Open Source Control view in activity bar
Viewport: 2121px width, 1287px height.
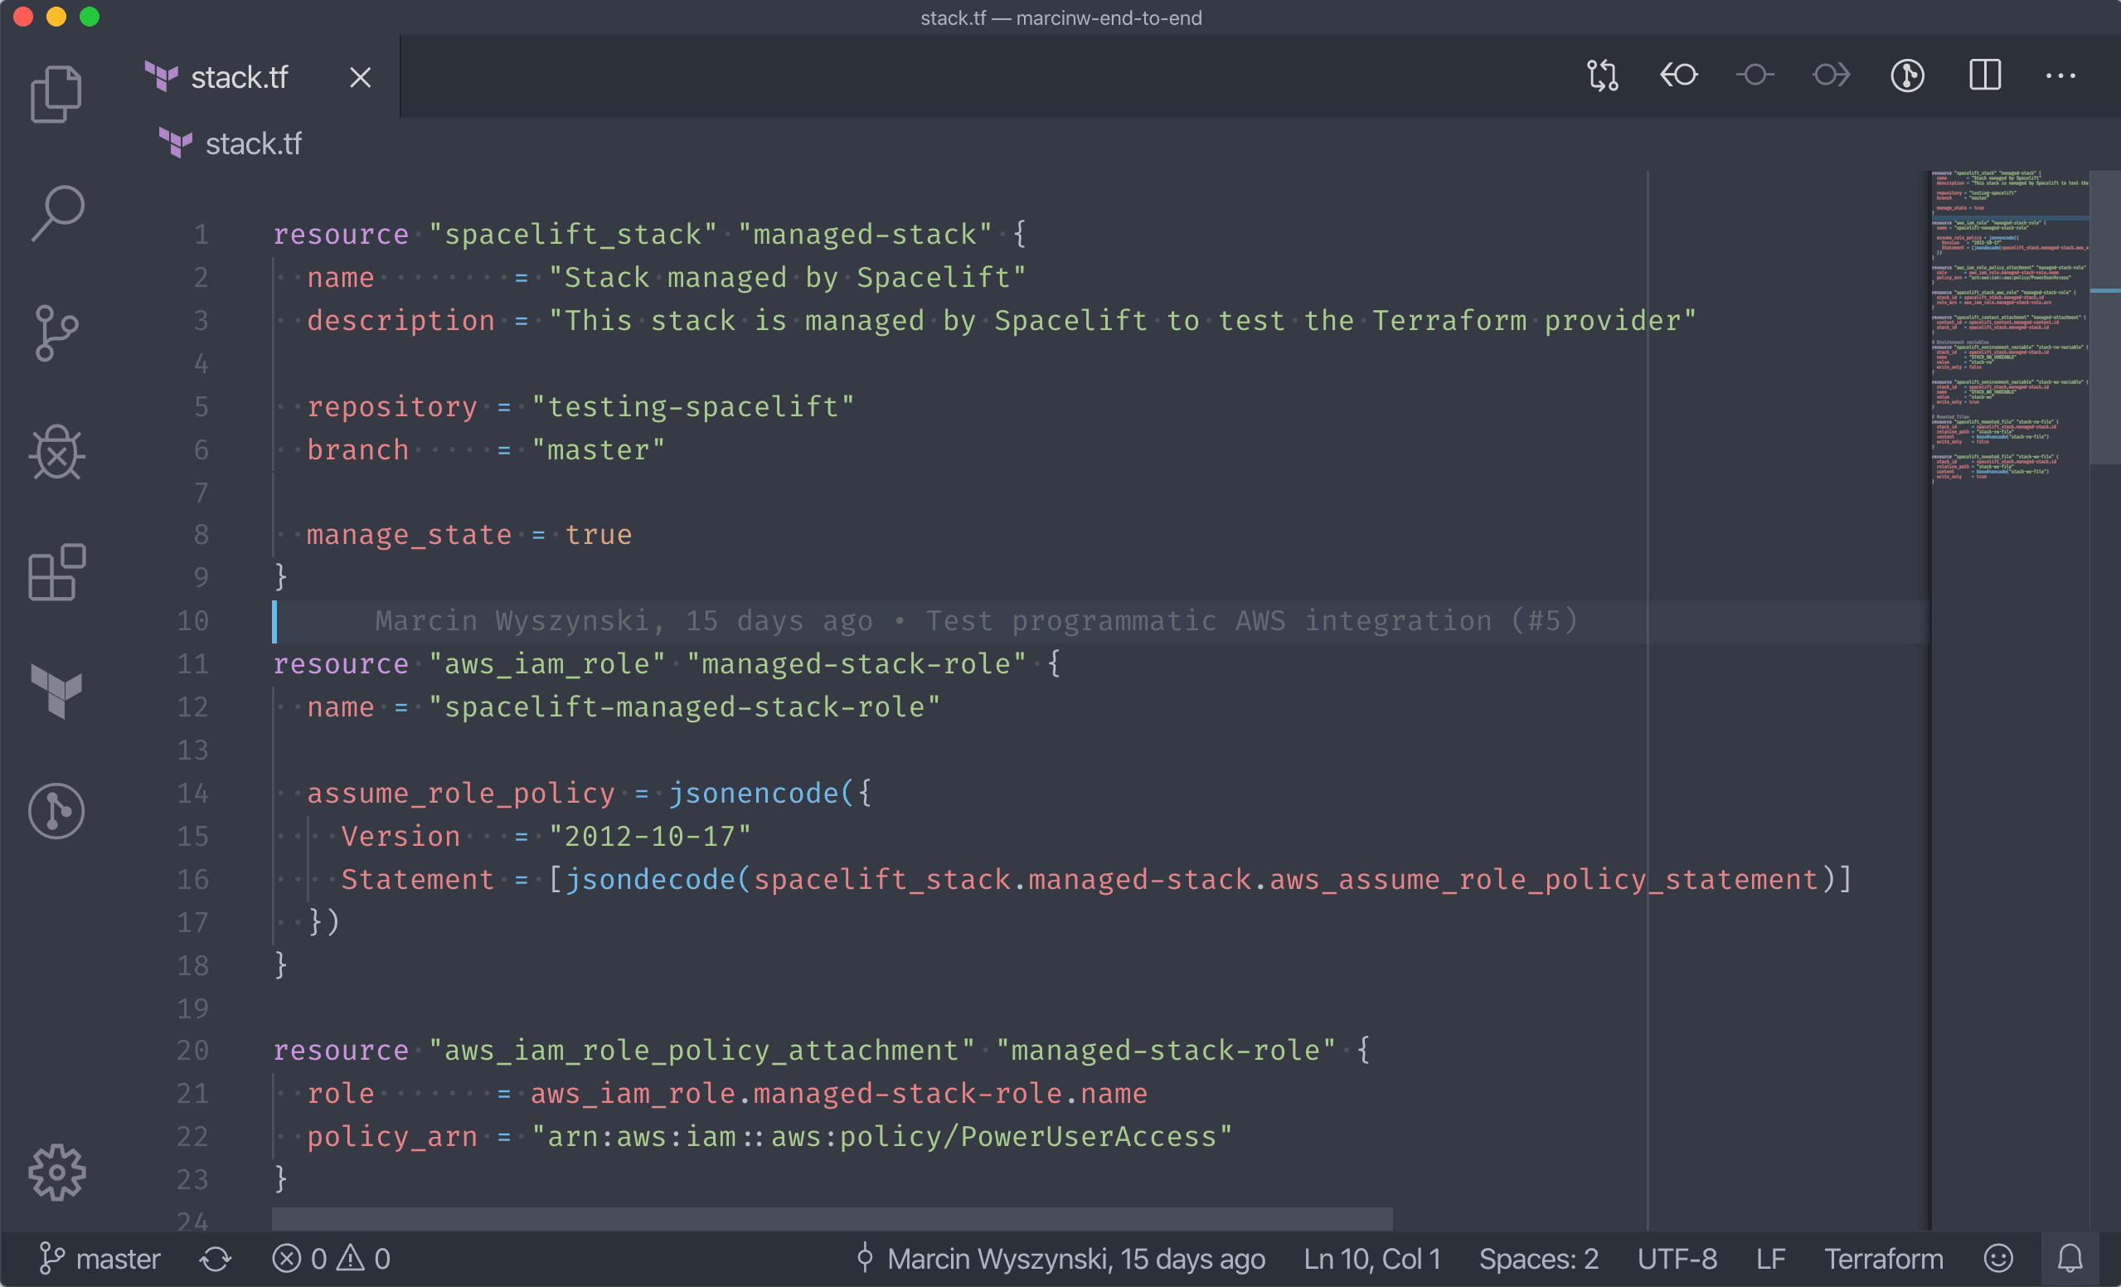tap(57, 333)
